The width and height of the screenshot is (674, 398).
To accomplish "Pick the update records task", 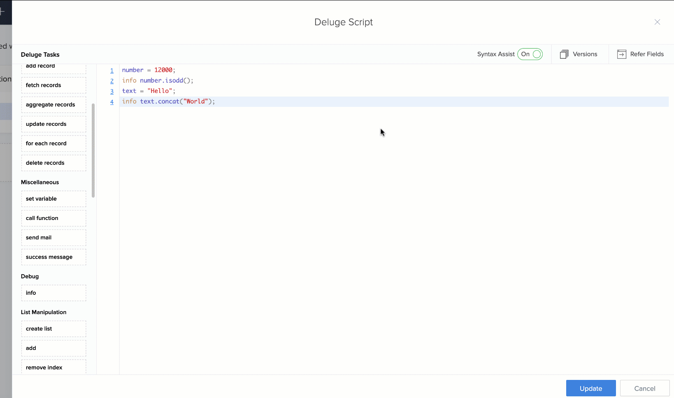I will 53,124.
